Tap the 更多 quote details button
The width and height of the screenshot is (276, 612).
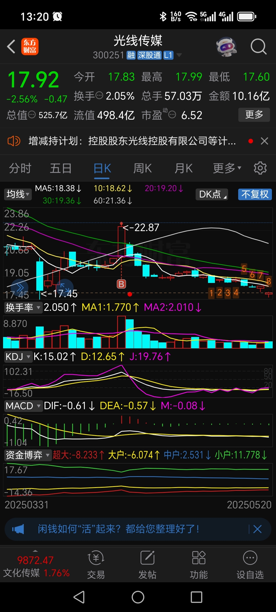(254, 115)
